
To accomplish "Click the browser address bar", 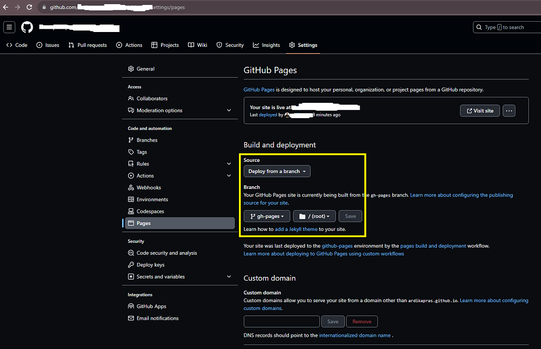I will 289,7.
